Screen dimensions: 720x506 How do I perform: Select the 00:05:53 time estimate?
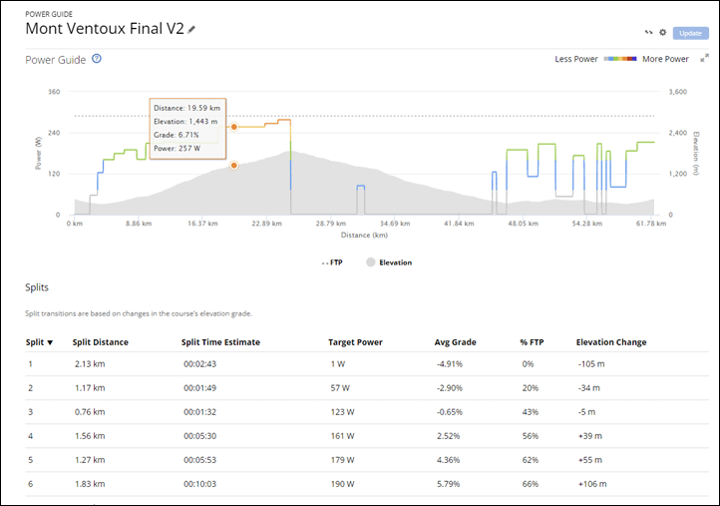pos(199,459)
